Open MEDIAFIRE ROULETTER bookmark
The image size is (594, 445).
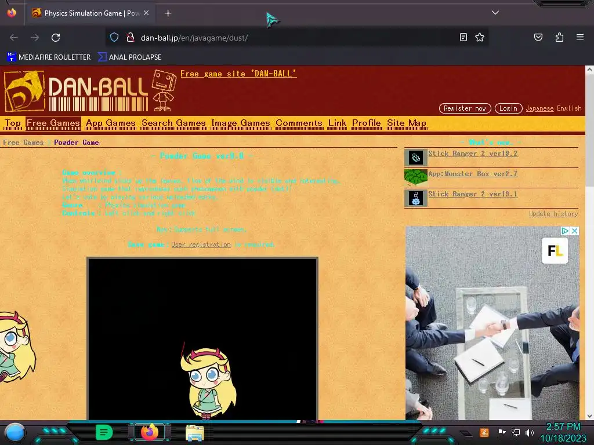pos(49,57)
